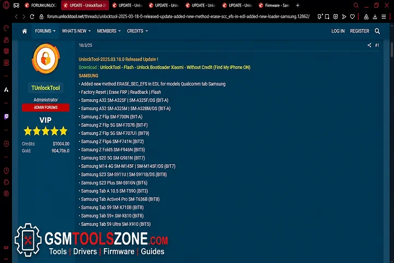Go back with the browser back arrow
This screenshot has height=263, width=394.
pyautogui.click(x=16, y=16)
